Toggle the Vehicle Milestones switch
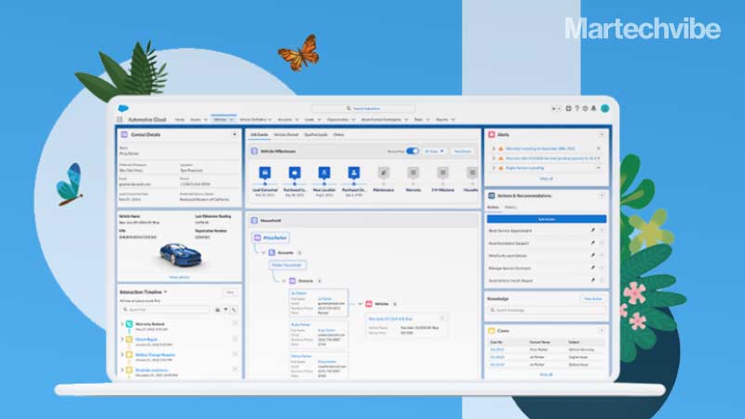The image size is (745, 419). 413,151
